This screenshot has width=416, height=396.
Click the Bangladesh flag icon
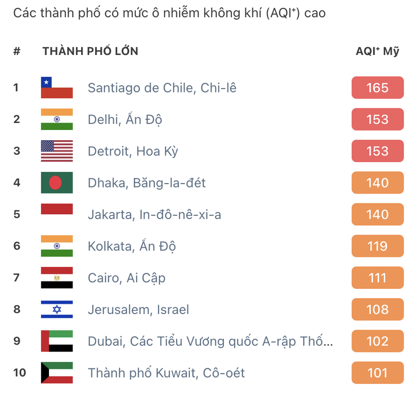pyautogui.click(x=57, y=183)
